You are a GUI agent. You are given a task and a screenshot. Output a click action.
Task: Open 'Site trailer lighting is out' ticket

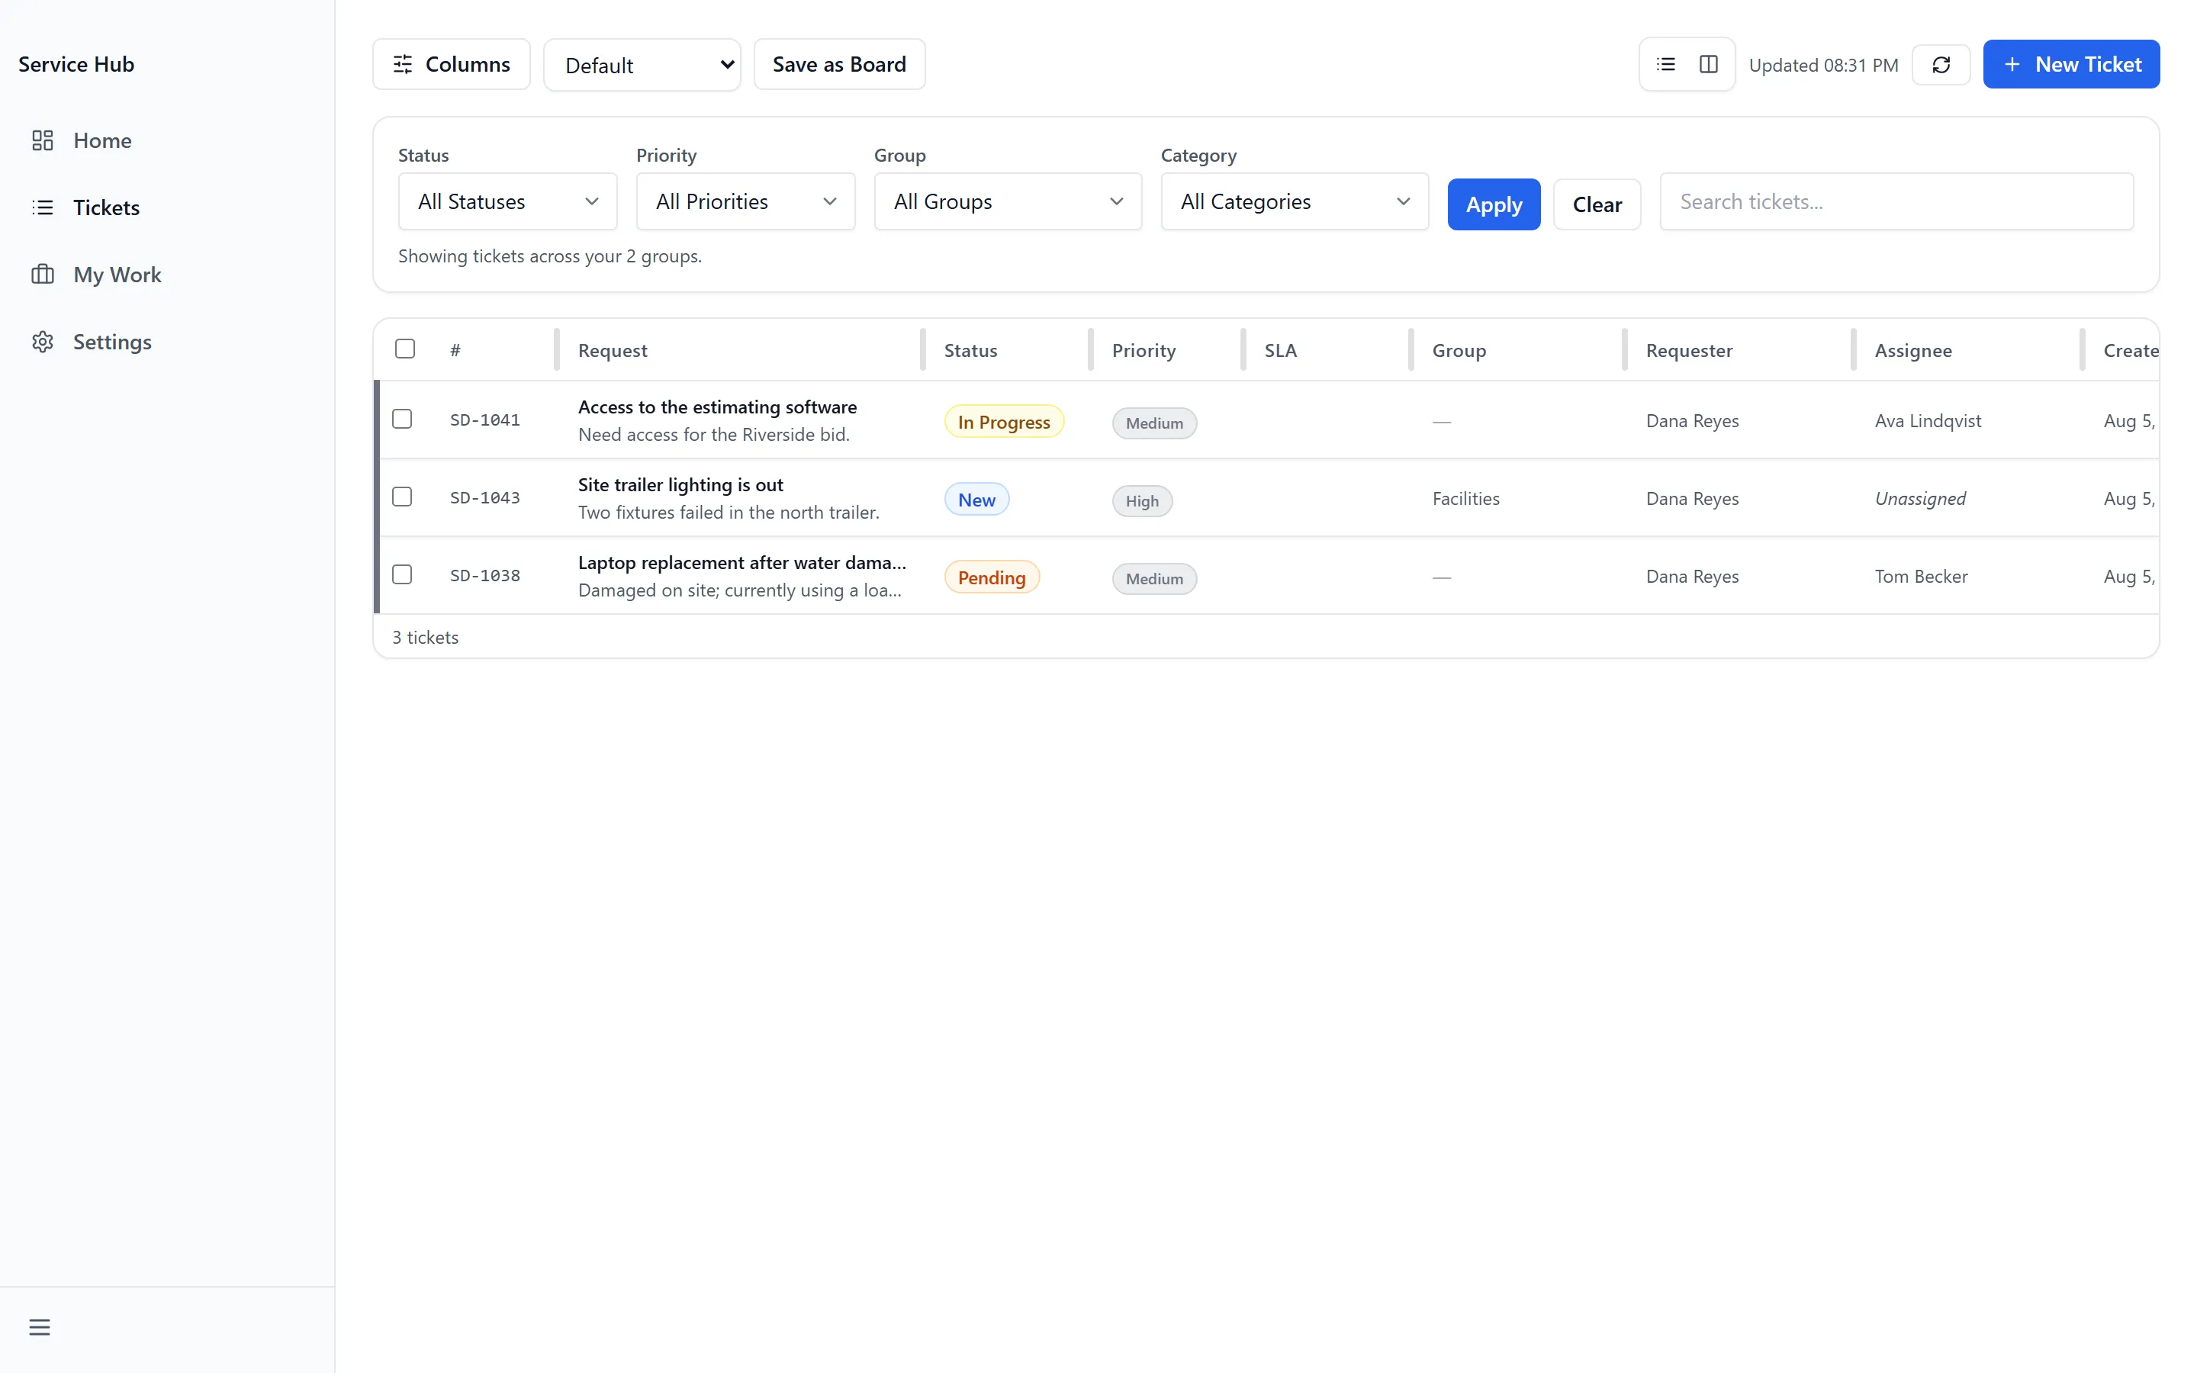[x=680, y=485]
